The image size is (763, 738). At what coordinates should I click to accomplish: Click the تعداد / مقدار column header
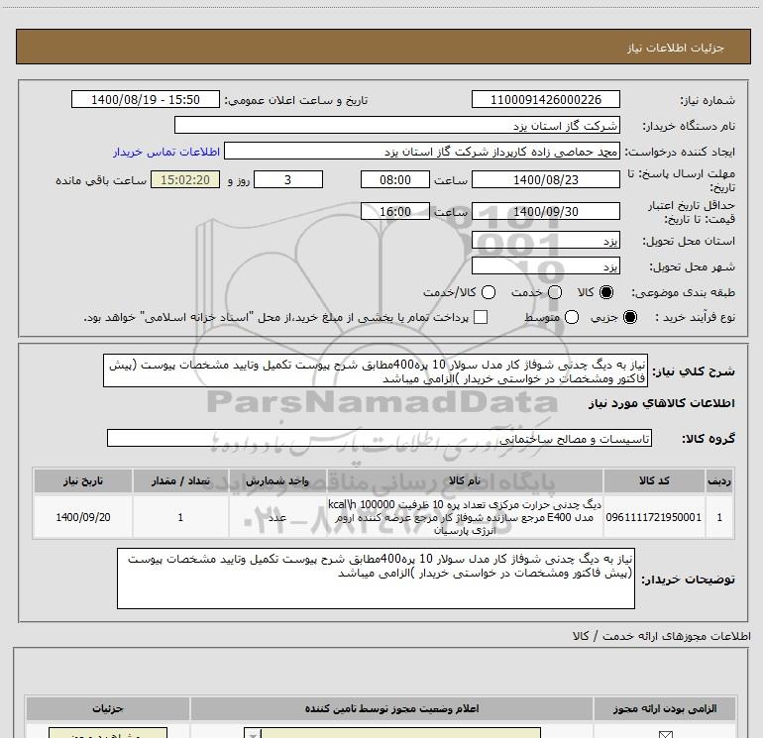[x=180, y=480]
